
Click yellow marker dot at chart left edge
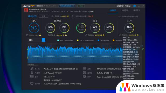pos(28,58)
